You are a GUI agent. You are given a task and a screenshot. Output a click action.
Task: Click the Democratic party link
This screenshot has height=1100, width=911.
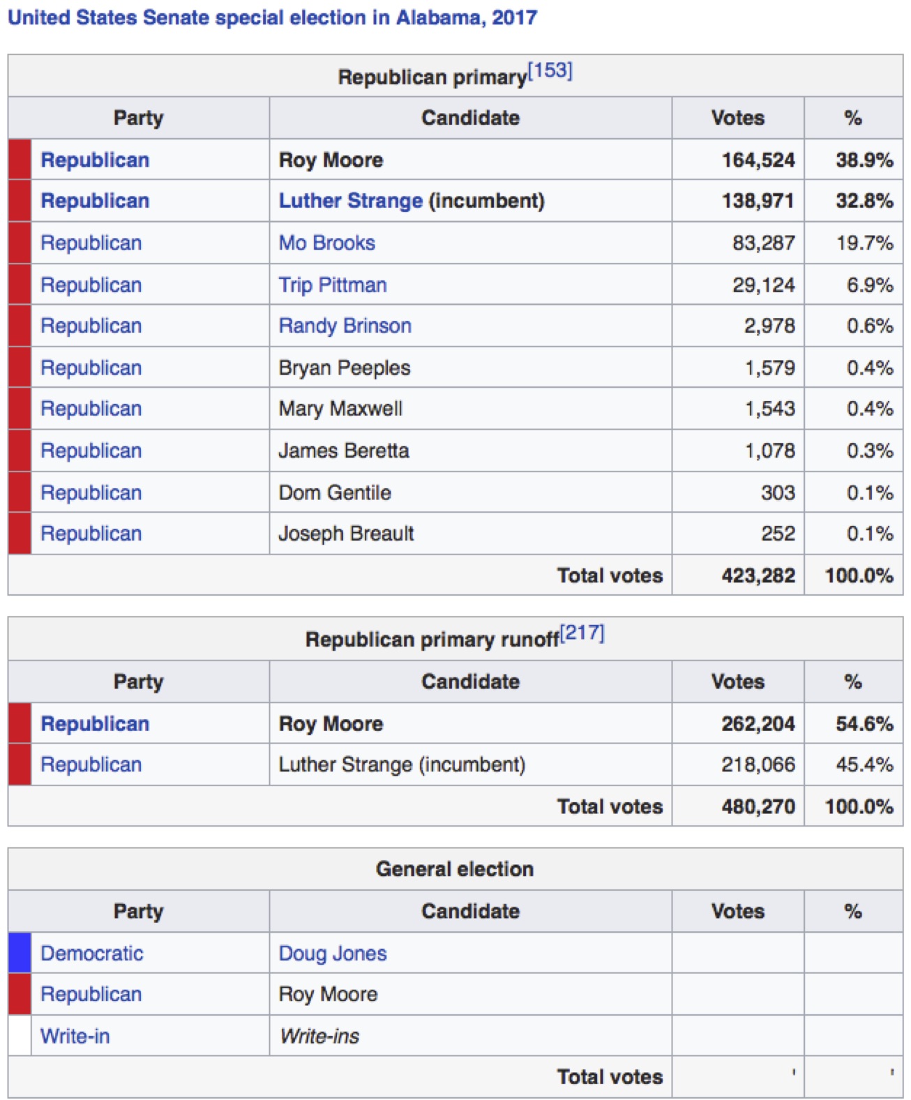point(91,954)
